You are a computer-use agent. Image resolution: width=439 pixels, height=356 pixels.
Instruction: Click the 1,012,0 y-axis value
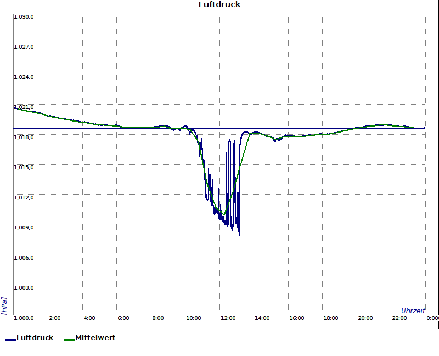[x=24, y=198]
